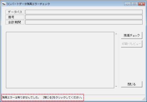Maximize the コンバートデータ残高エラーチェック window
Image resolution: width=147 pixels, height=102 pixels.
click(x=134, y=4)
